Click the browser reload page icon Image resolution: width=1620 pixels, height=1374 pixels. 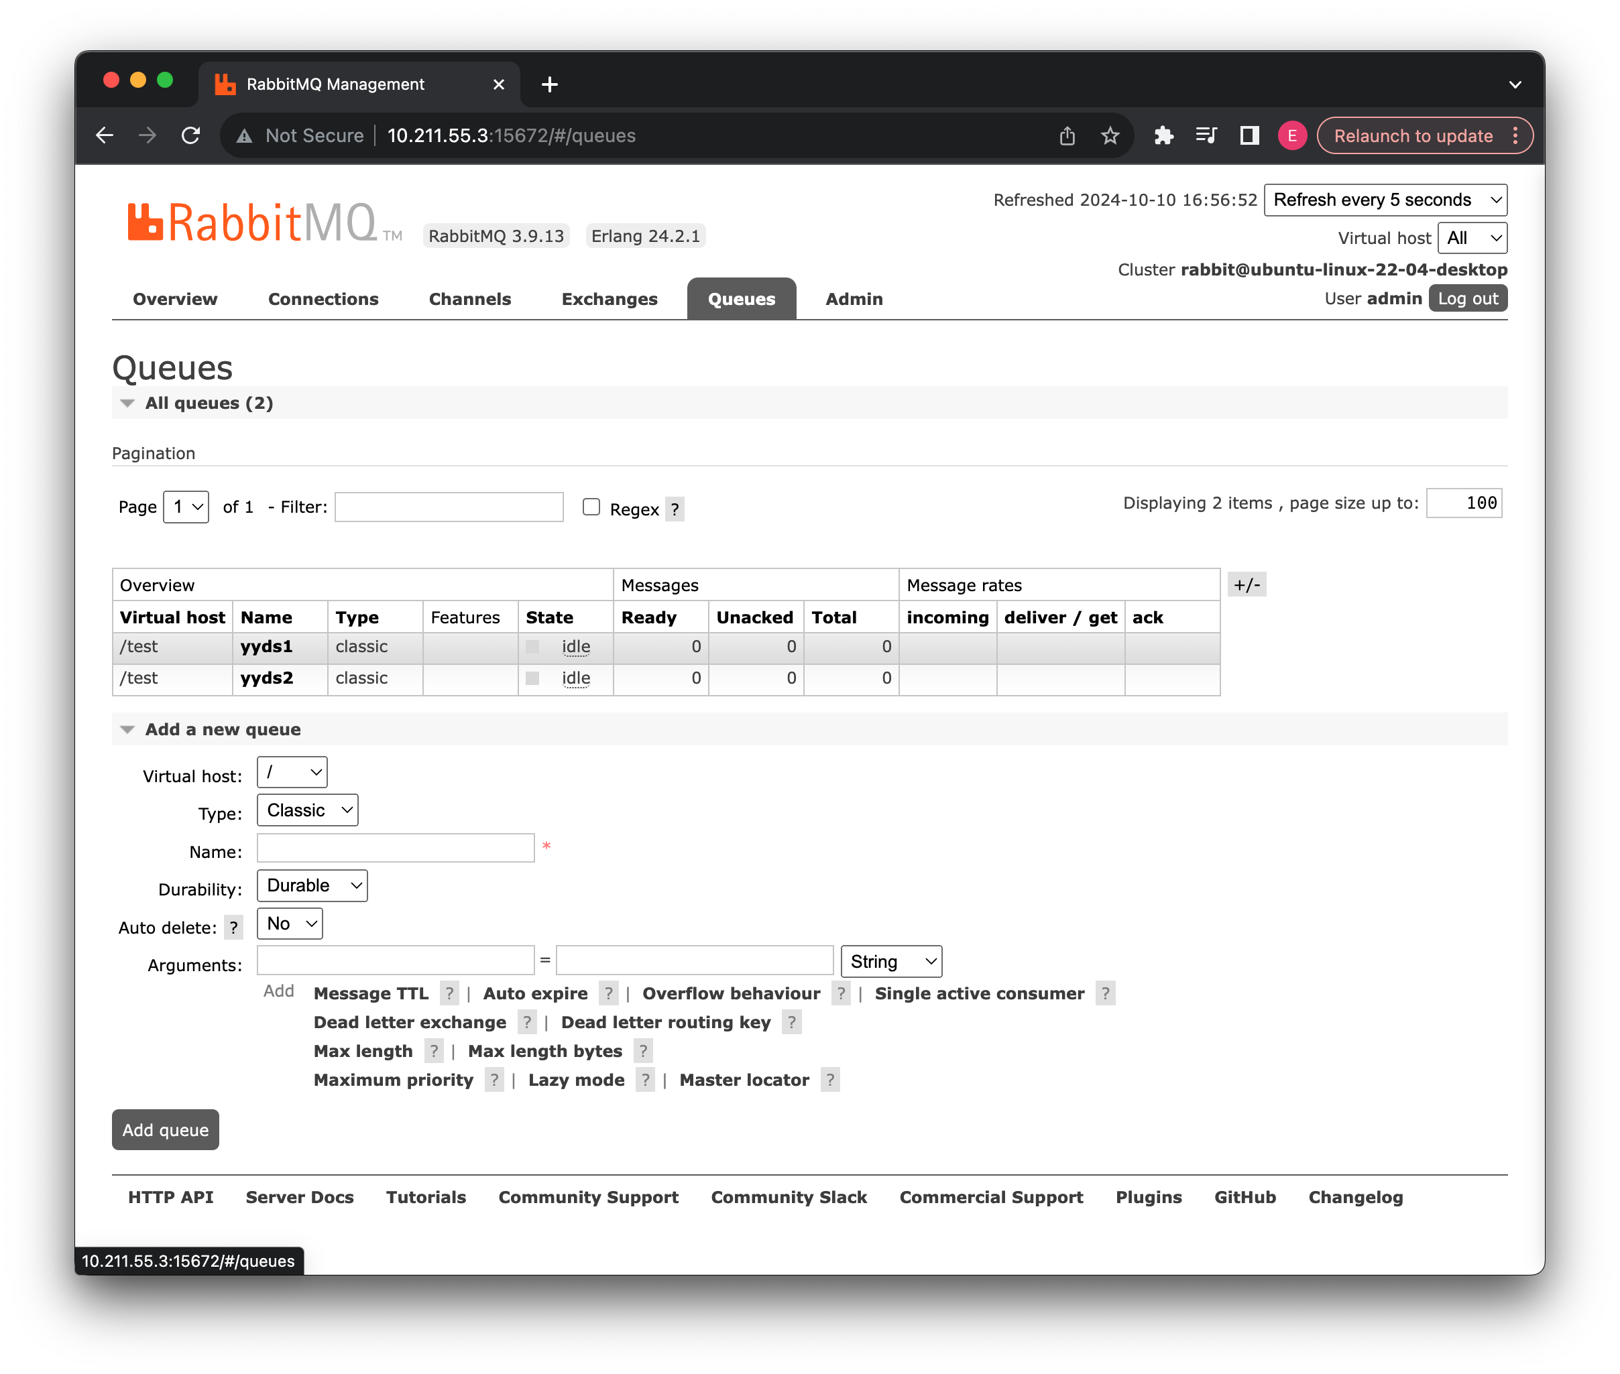191,135
